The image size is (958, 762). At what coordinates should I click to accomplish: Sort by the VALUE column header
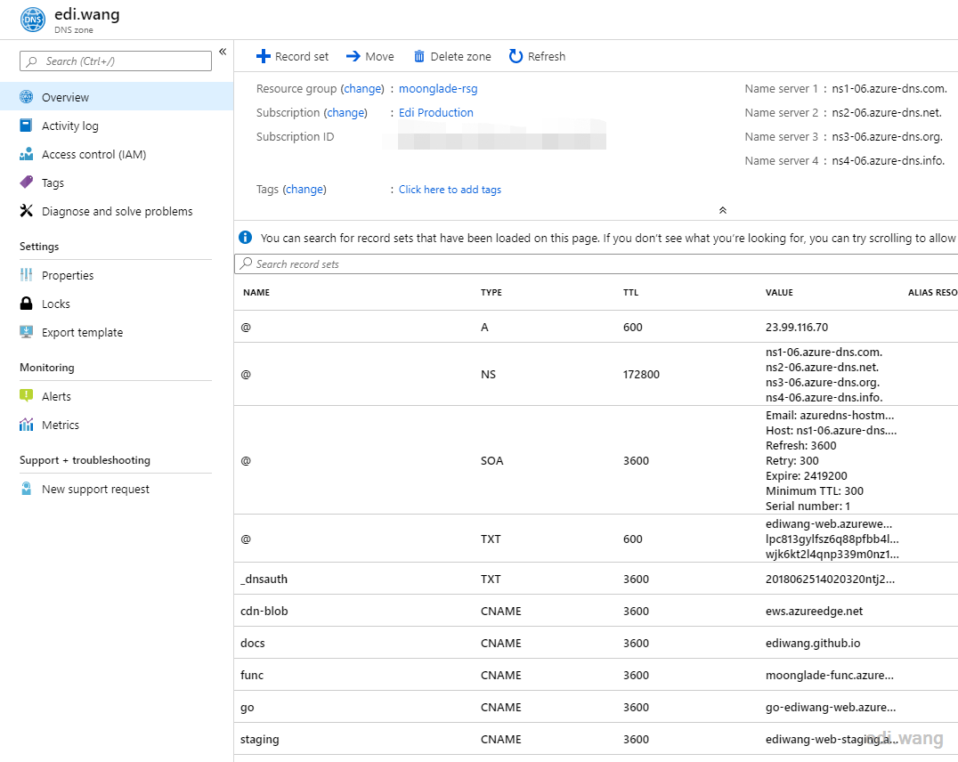[x=779, y=293]
